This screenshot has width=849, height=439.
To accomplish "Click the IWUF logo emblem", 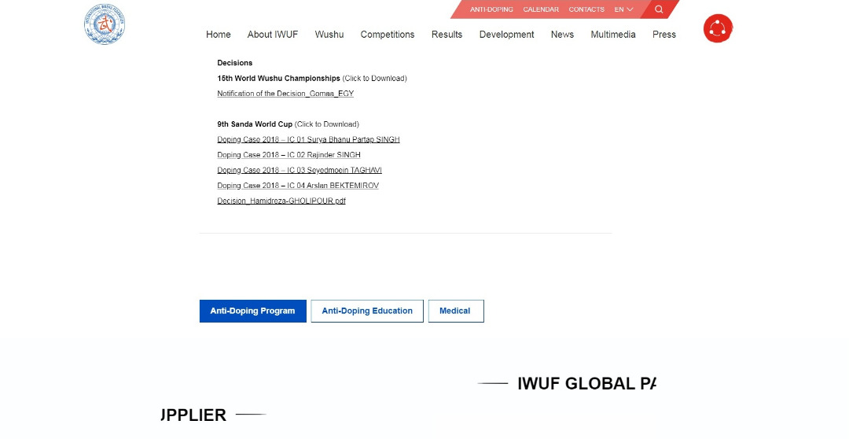I will click(105, 24).
